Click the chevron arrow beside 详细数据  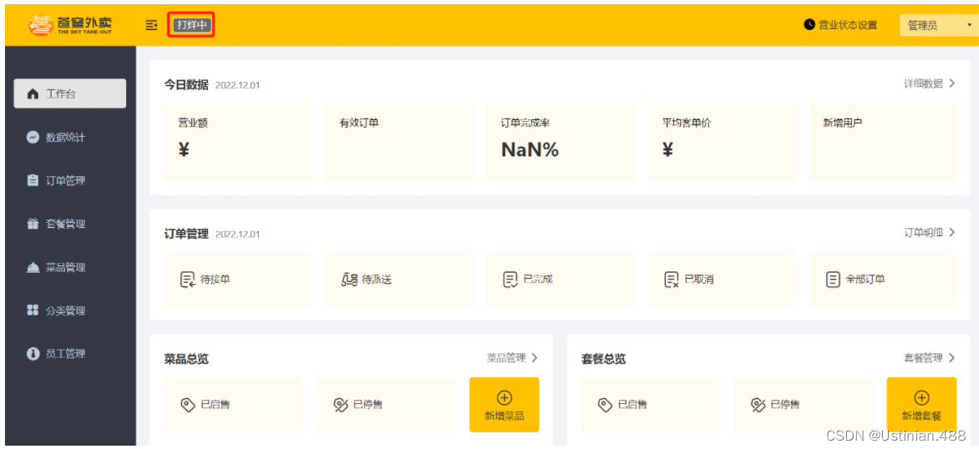(x=951, y=83)
